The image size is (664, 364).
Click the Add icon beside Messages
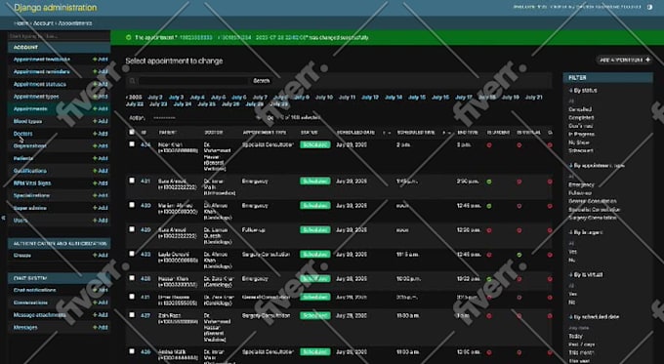pos(101,327)
